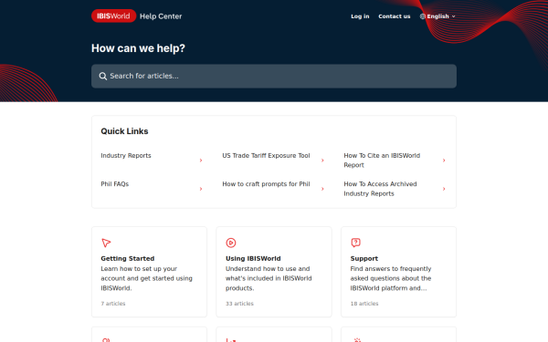Click the 33 articles count

pyautogui.click(x=239, y=304)
